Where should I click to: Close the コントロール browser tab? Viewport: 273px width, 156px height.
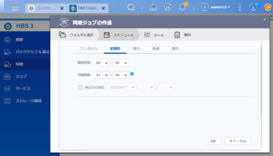(61, 8)
